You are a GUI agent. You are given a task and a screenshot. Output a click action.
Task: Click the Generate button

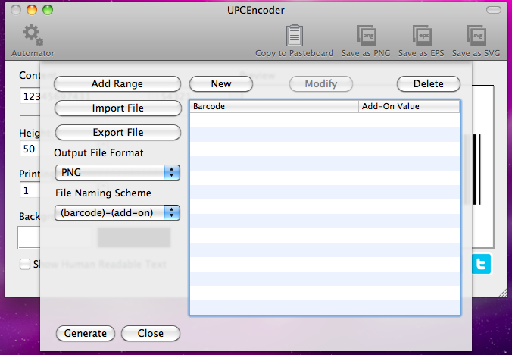[x=86, y=333]
